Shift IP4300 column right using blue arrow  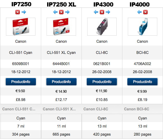108,12
